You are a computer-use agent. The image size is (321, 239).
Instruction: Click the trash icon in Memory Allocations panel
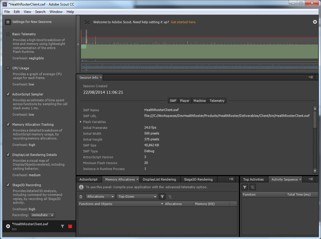click(81, 197)
